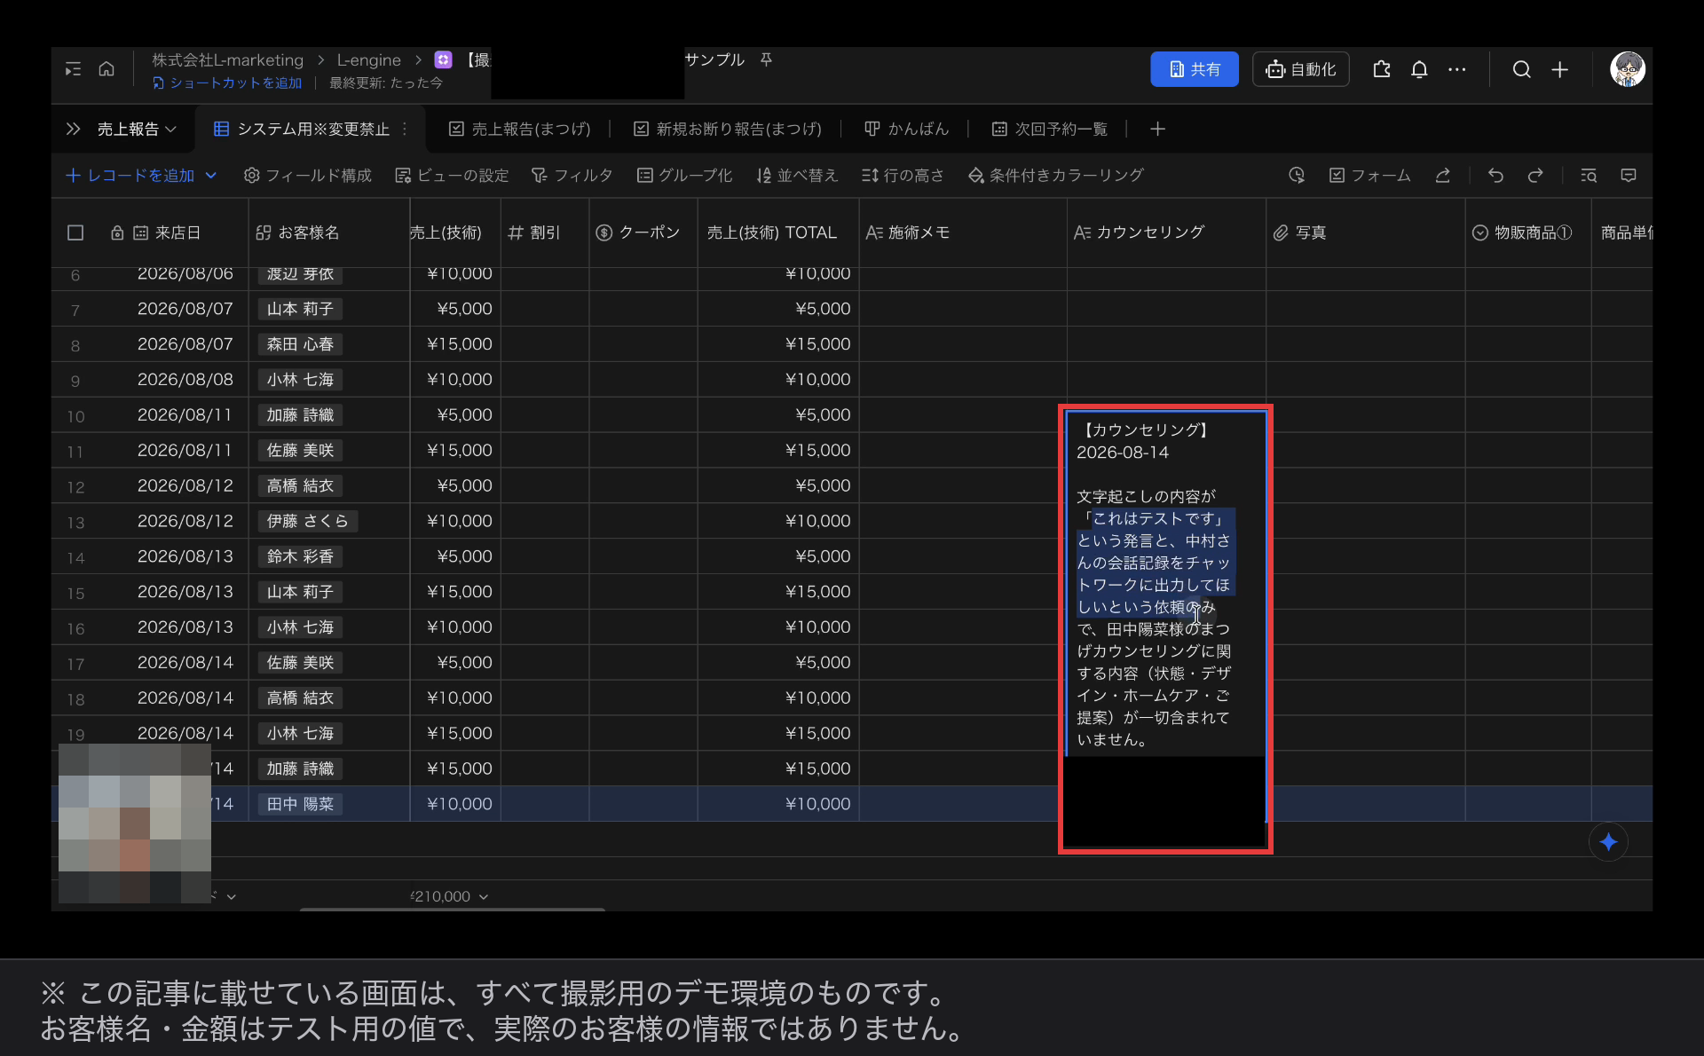Click 売上(技術) TOTAL column header
This screenshot has height=1056, width=1704.
coord(778,232)
